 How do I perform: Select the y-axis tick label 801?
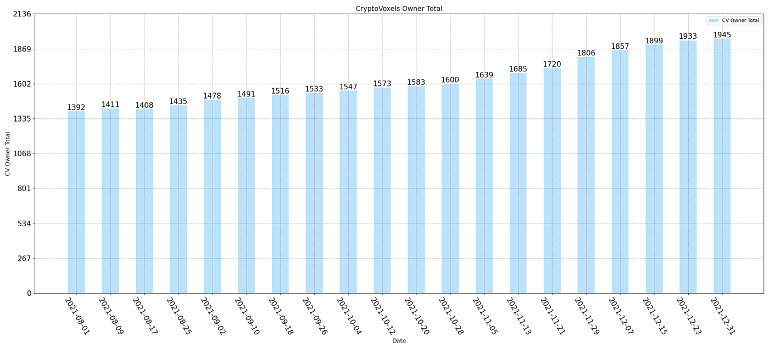[24, 188]
